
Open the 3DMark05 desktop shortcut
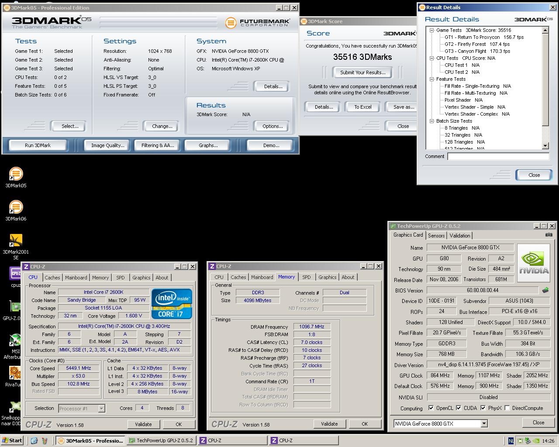pyautogui.click(x=16, y=174)
